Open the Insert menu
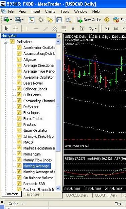Viewport: 126px width, 209px height. coord(36,11)
